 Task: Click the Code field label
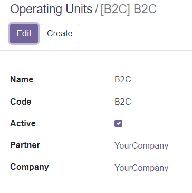(x=21, y=102)
